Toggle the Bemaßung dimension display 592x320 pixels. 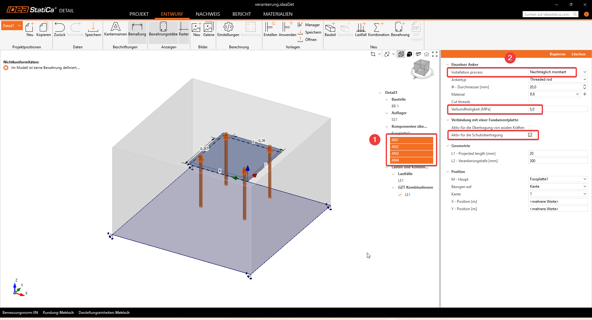tap(137, 27)
